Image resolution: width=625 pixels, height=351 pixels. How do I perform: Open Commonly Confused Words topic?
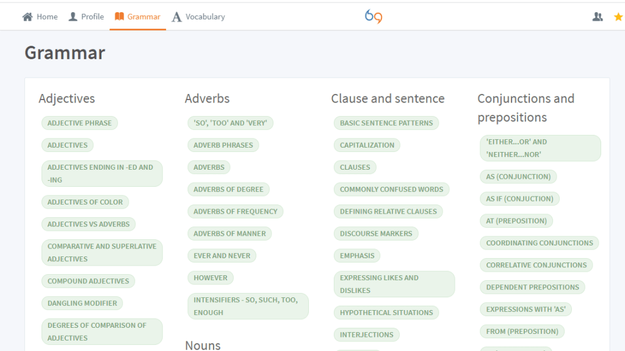tap(391, 190)
